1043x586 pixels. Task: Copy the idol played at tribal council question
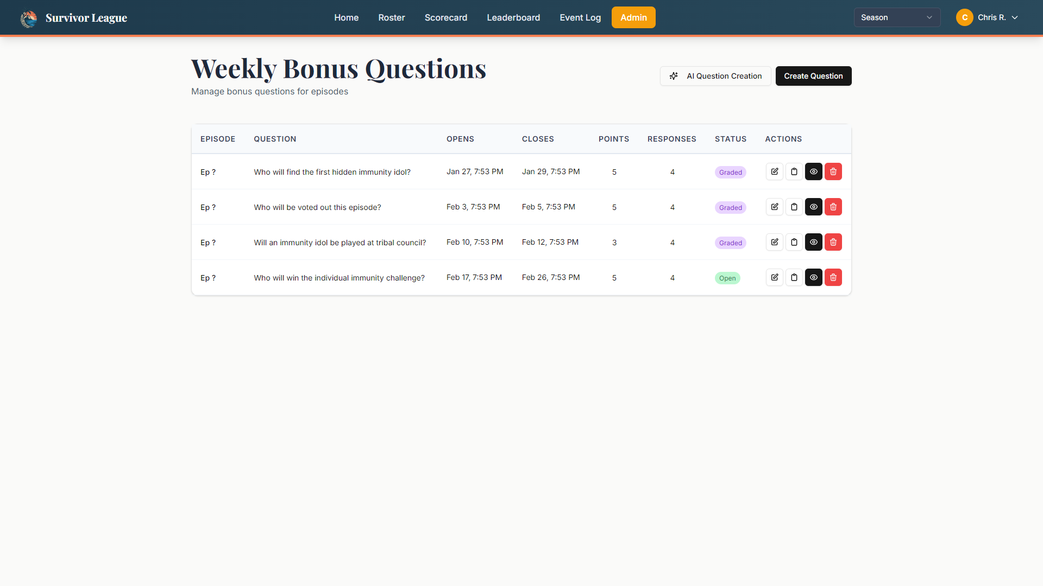pos(794,242)
